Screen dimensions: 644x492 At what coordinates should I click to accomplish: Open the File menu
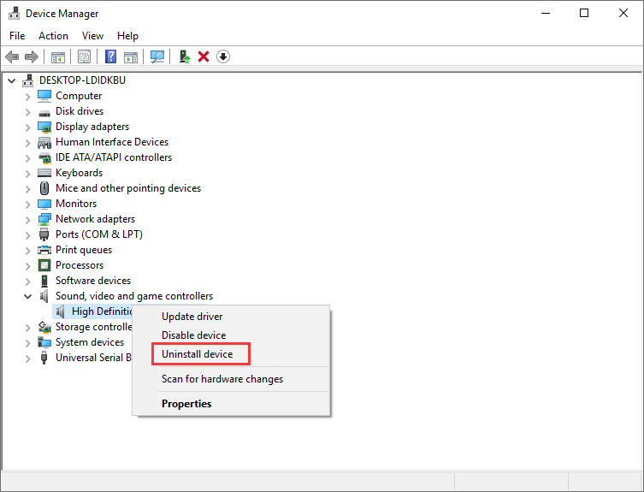(x=17, y=36)
